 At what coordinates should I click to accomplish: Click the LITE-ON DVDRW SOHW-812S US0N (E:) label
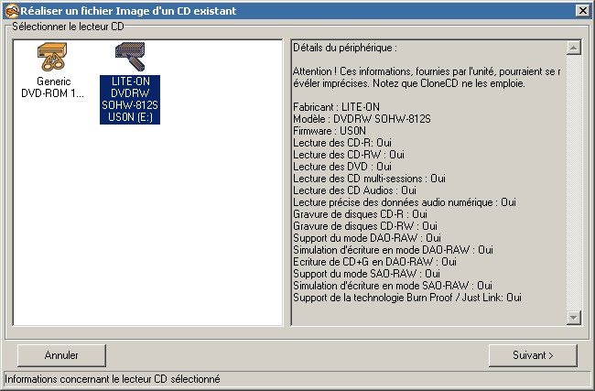130,100
